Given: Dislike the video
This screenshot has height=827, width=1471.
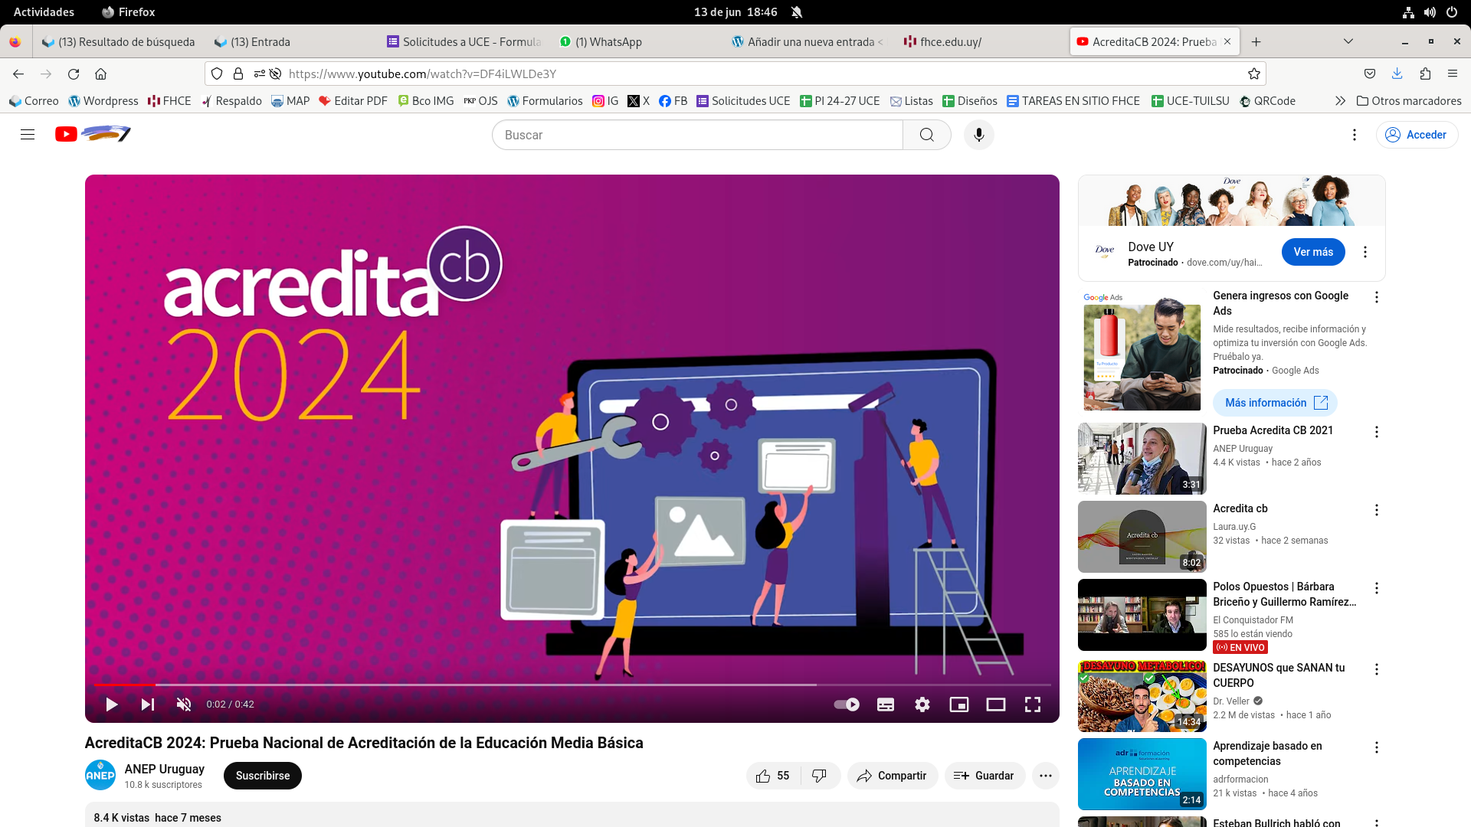Looking at the screenshot, I should (x=819, y=776).
